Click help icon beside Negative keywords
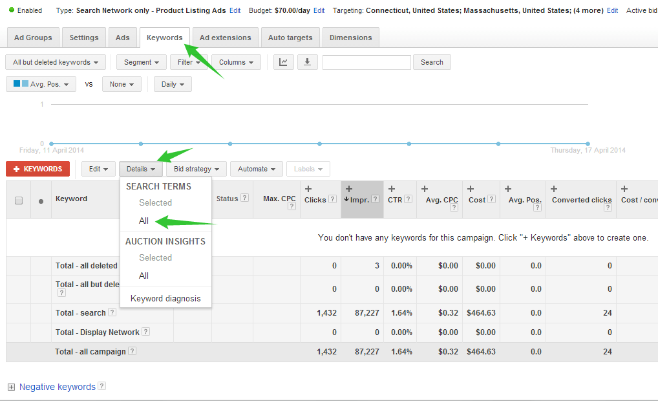Screen dimensions: 658x401 pyautogui.click(x=101, y=386)
